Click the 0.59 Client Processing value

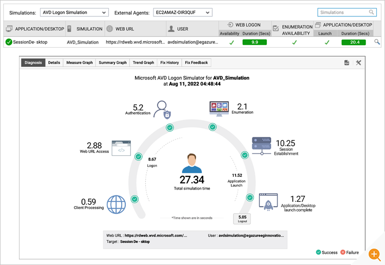click(88, 202)
